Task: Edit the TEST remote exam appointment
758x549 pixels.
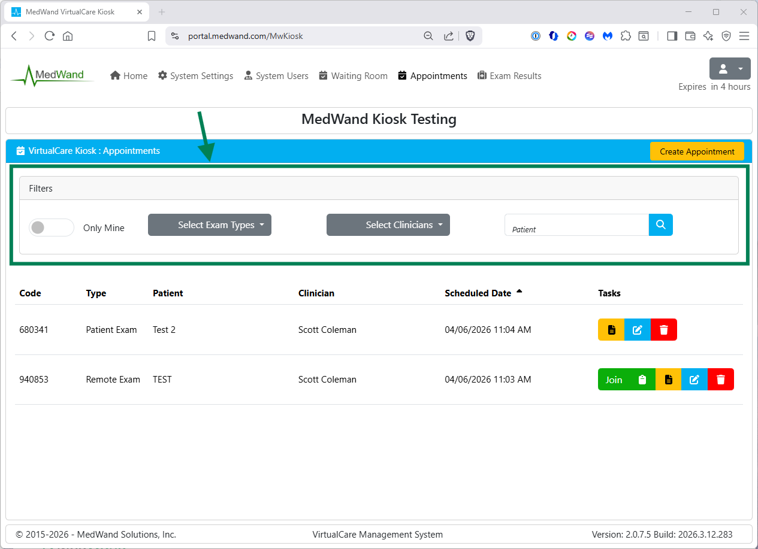Action: 694,380
